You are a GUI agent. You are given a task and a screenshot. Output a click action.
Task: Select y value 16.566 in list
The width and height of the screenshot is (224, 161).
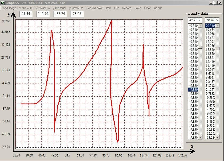210,46
